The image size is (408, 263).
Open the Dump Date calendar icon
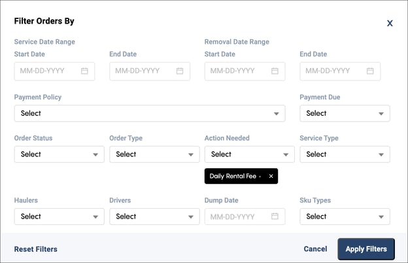point(275,216)
